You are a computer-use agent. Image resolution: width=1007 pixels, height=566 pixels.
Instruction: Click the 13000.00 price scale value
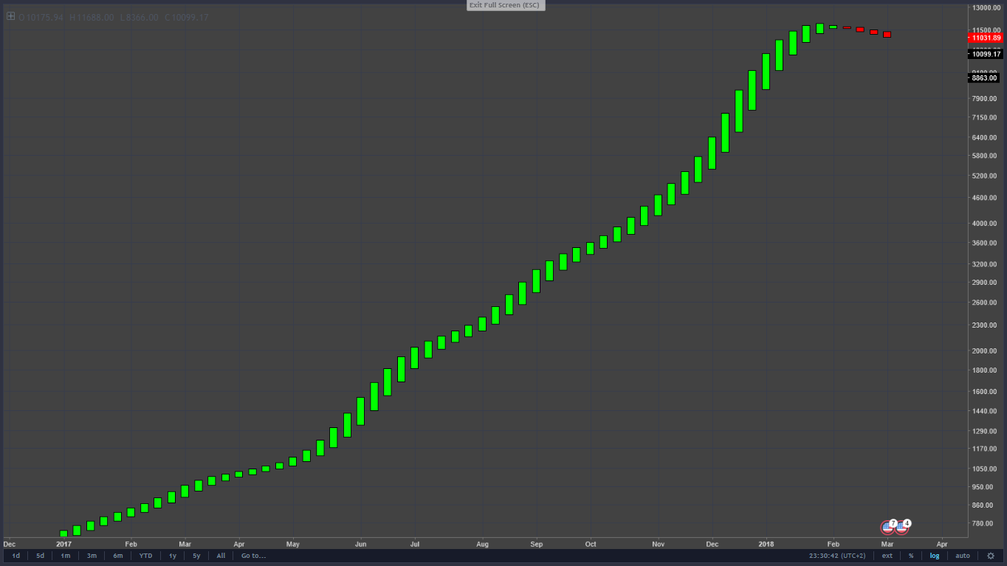coord(986,8)
